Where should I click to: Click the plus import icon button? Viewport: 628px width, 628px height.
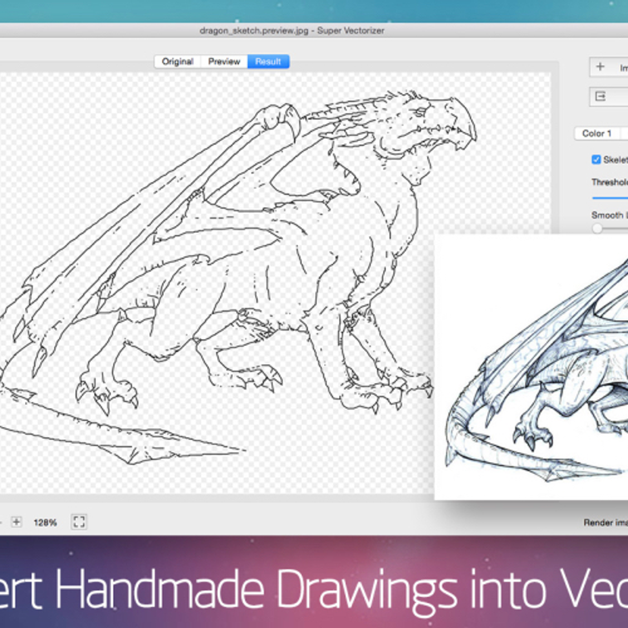(x=609, y=67)
